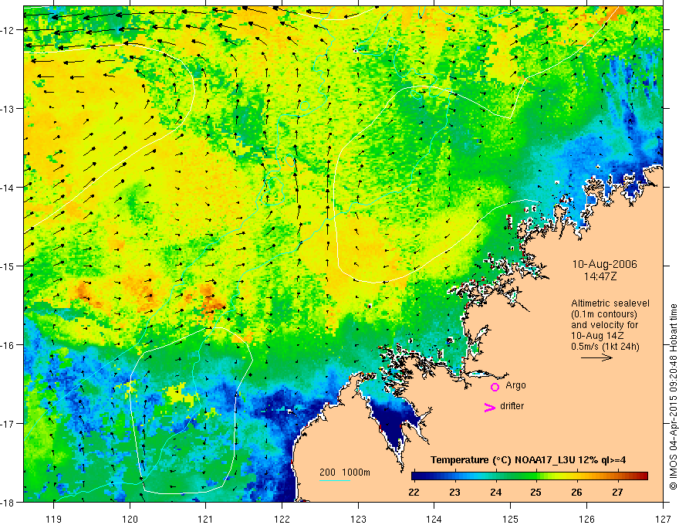Click the latitude axis label -13
The width and height of the screenshot is (679, 525).
8,108
